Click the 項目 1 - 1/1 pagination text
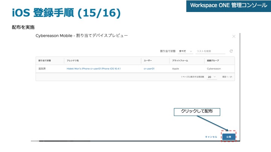The width and height of the screenshot is (271, 152). coord(227,77)
